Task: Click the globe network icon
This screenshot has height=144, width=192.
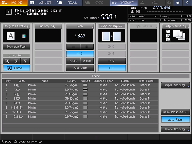Action: point(169,3)
